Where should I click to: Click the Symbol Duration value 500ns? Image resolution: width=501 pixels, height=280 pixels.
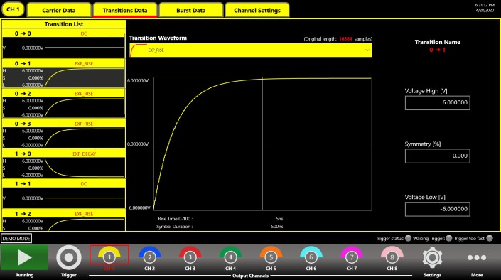pos(277,227)
